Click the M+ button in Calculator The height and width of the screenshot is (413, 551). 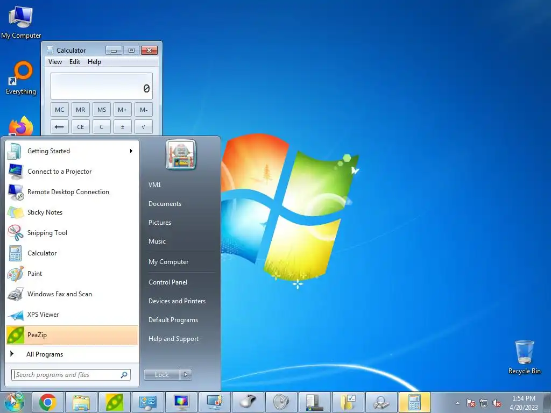123,110
